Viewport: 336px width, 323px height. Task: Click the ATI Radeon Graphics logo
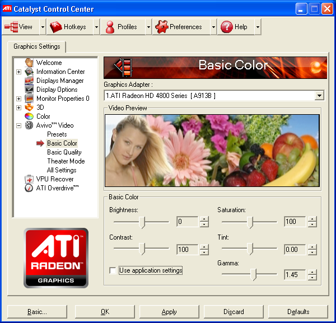pos(56,258)
